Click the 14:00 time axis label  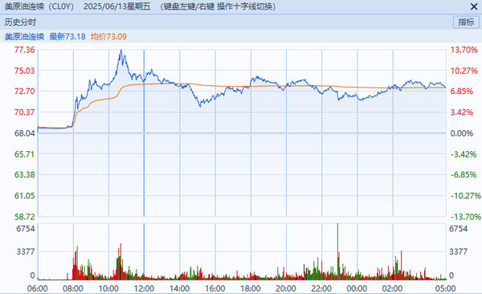click(x=179, y=288)
